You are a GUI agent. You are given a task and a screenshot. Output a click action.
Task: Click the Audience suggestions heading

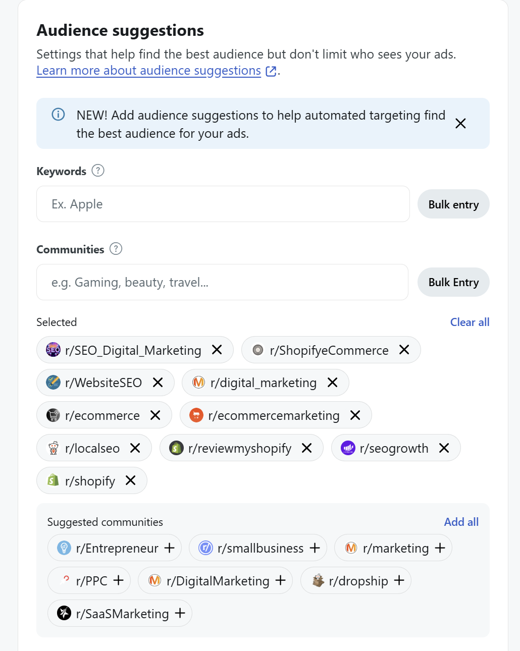tap(120, 30)
